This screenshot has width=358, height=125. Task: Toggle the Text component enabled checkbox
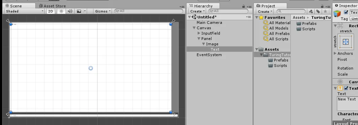(x=346, y=88)
